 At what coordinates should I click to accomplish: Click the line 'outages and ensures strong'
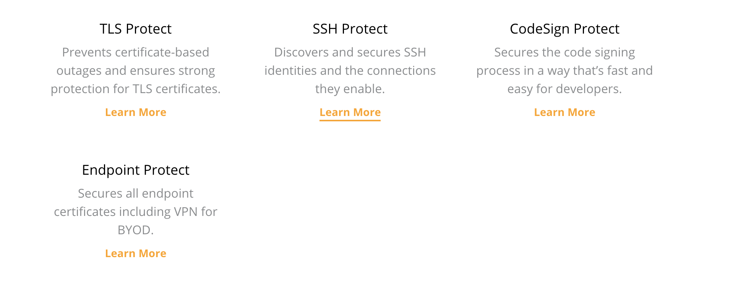click(136, 71)
